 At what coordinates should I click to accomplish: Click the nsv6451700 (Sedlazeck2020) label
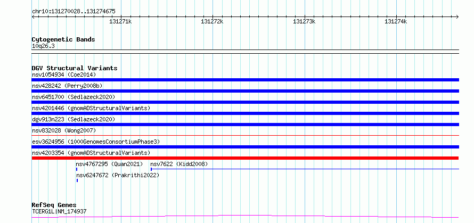pyautogui.click(x=73, y=97)
